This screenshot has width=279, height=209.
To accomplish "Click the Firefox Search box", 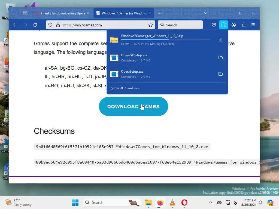I will [180, 25].
